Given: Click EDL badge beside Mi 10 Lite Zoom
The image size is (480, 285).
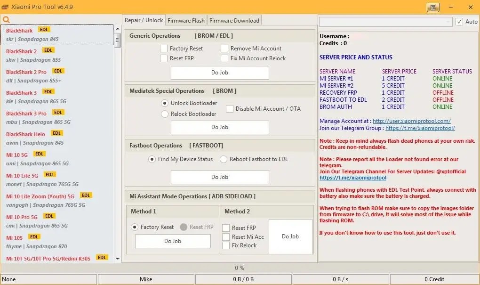Looking at the screenshot, I should pos(86,195).
